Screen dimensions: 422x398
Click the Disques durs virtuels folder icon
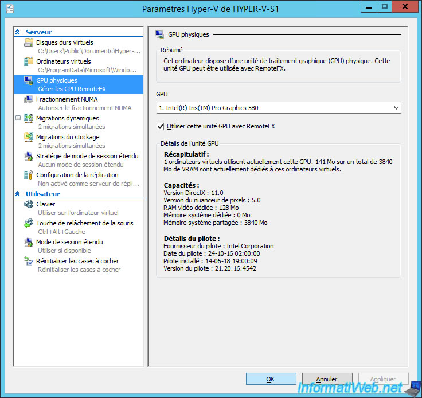[x=29, y=42]
